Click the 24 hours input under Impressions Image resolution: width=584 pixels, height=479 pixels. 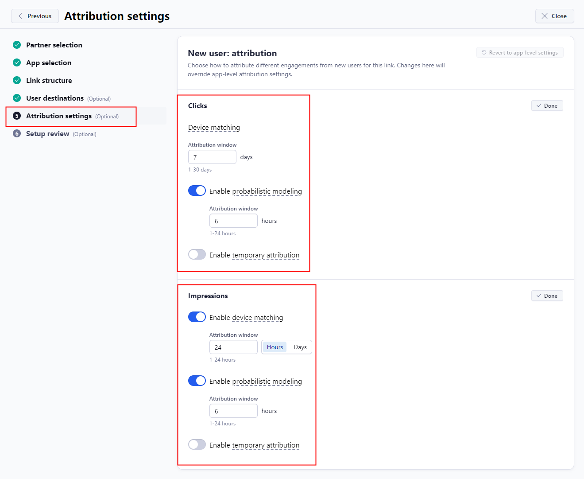[233, 347]
